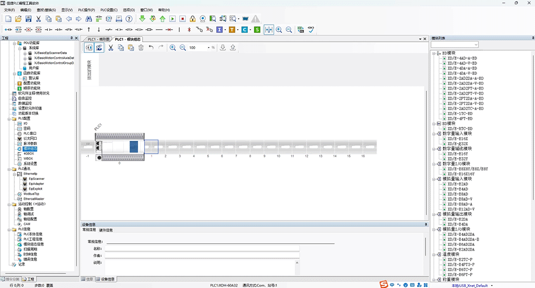
Task: Zoom in on the module configuration canvas
Action: (x=173, y=48)
